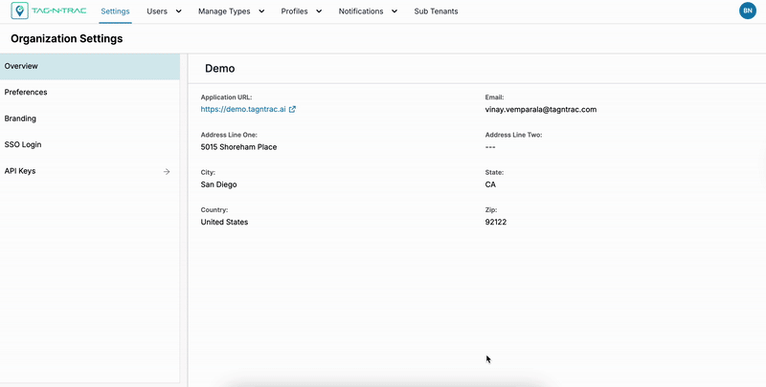
Task: Open the https://demo.tagntrac.ai link
Action: (243, 110)
